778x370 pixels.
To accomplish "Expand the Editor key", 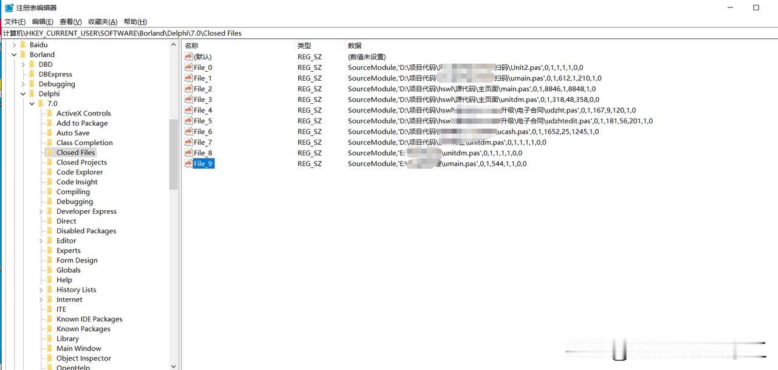I will click(x=41, y=241).
